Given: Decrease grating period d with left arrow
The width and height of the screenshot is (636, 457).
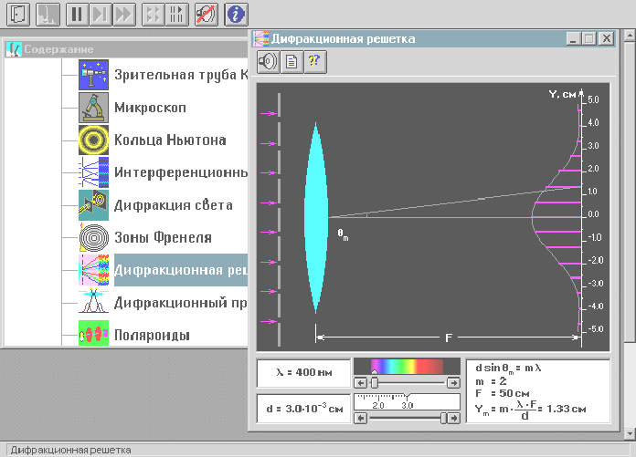Looking at the screenshot, I should [361, 418].
